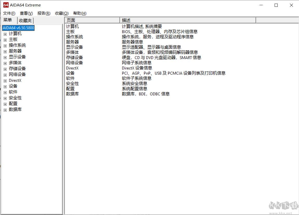The width and height of the screenshot is (299, 215).
Task: Click the 服务器 row in page list
Action: 72,42
